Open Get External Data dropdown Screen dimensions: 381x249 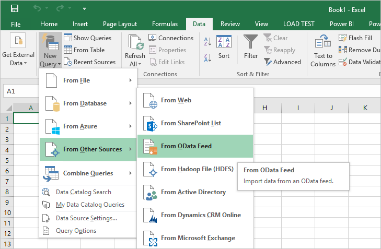(x=18, y=50)
